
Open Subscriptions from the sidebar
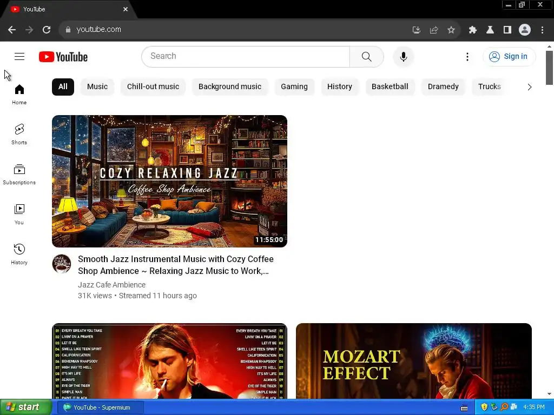point(19,175)
